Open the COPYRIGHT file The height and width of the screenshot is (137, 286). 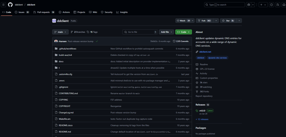[x=65, y=106]
